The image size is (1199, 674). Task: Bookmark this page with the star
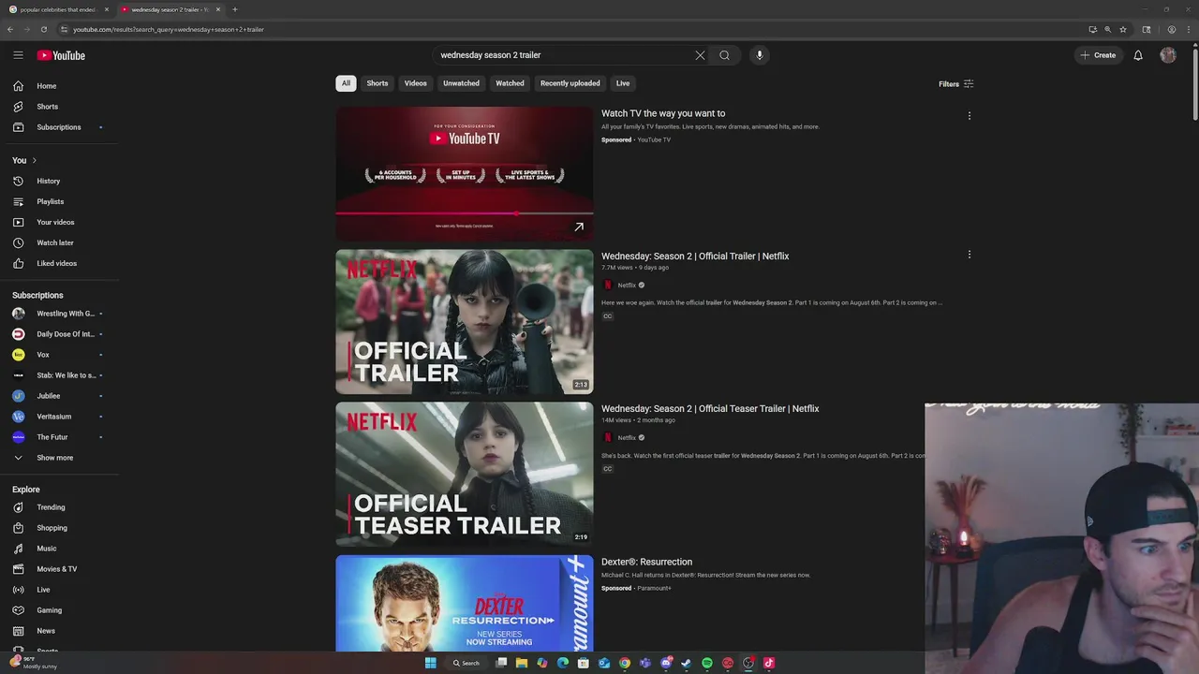[1123, 29]
